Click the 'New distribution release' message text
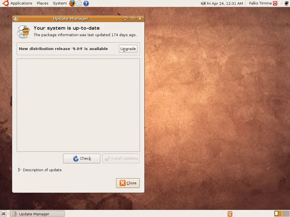This screenshot has width=290, height=217. pos(63,49)
